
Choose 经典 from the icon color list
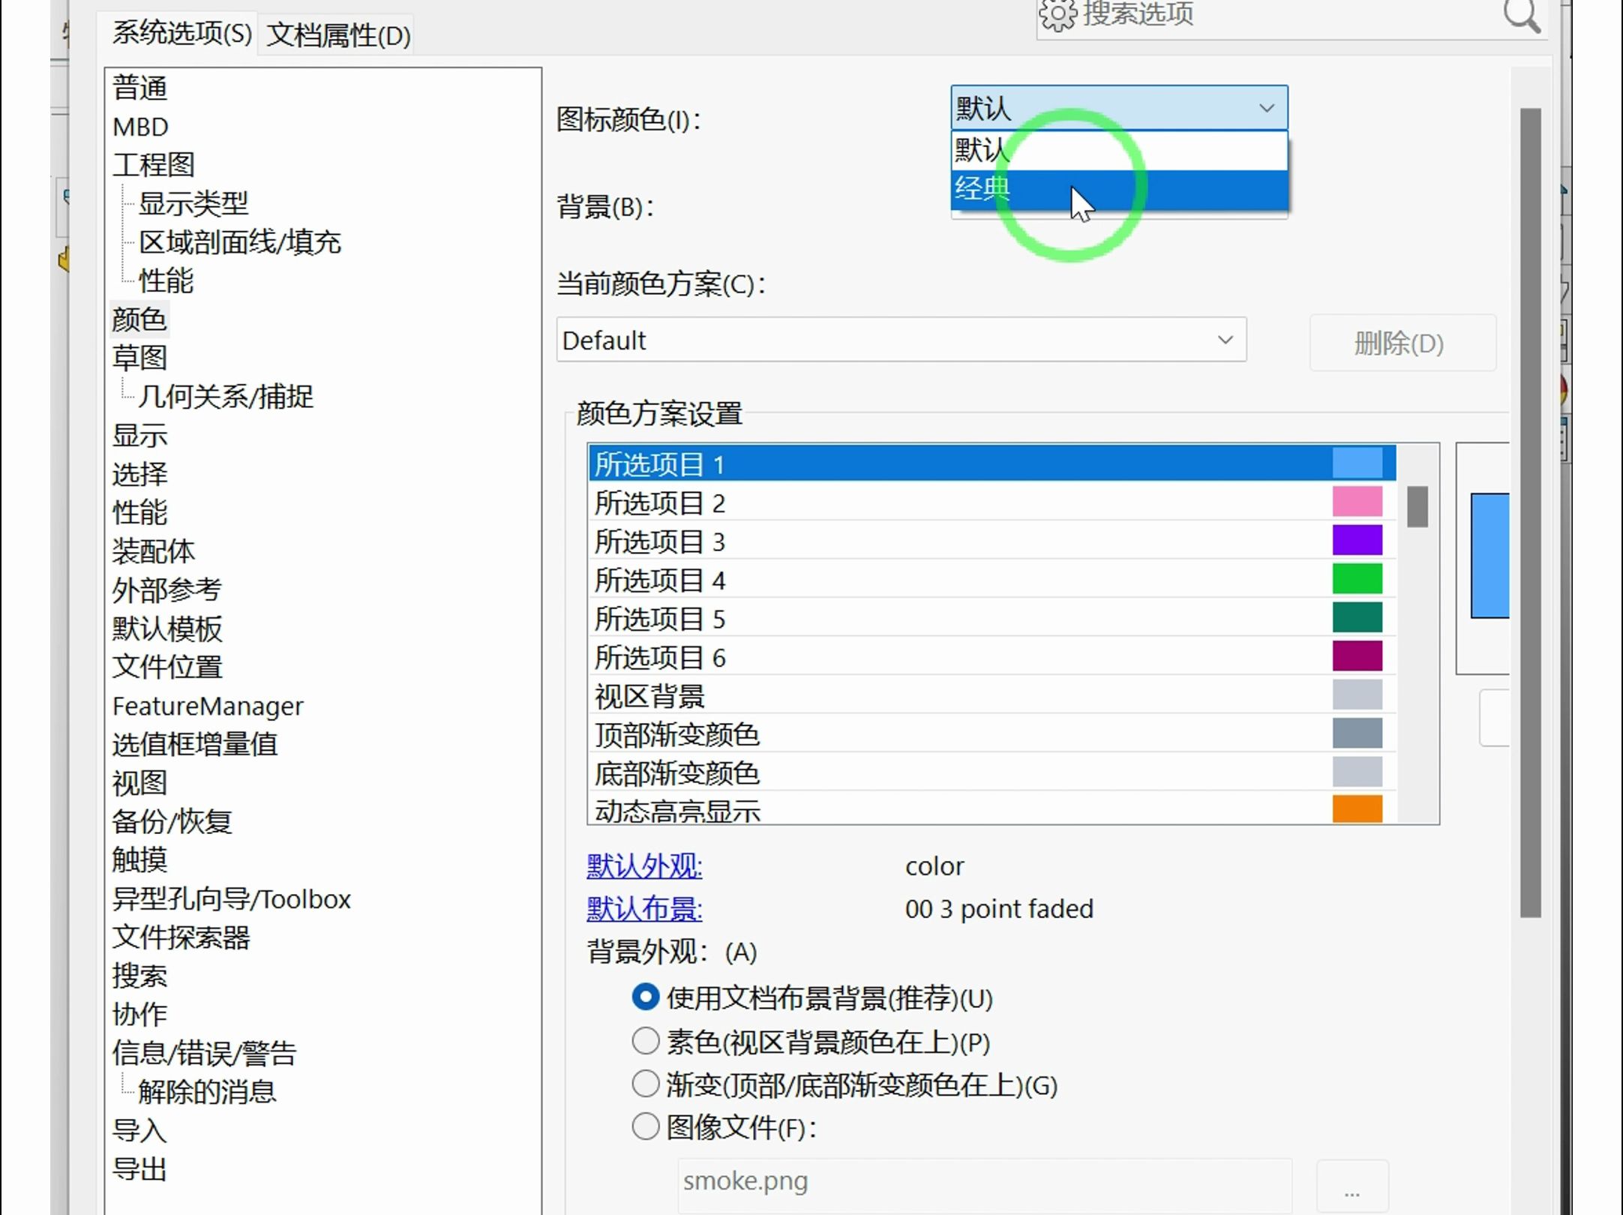point(1119,189)
